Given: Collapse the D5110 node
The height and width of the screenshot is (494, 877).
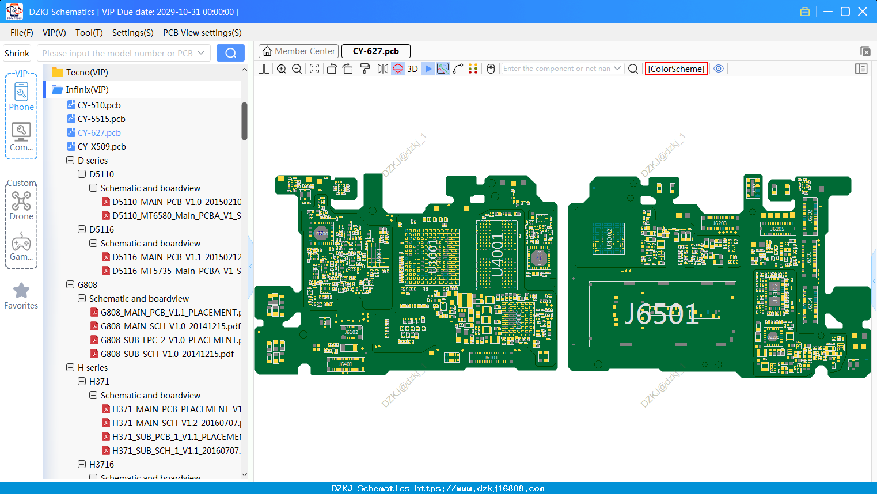Looking at the screenshot, I should (82, 174).
